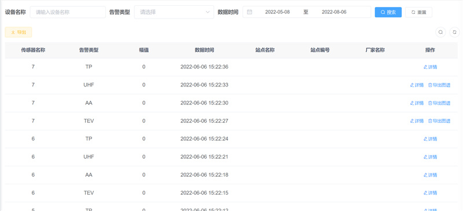Export spectrum 导出图谱 for sensor 7 TEV row
The width and height of the screenshot is (463, 211).
click(439, 121)
